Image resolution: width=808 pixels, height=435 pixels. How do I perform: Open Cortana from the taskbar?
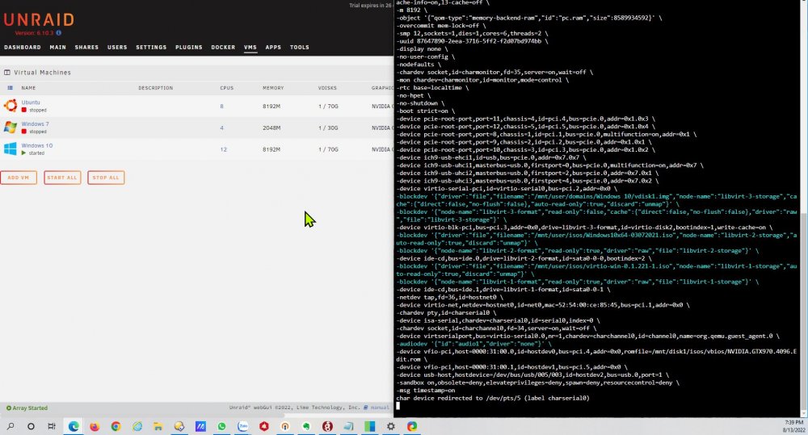coord(31,426)
